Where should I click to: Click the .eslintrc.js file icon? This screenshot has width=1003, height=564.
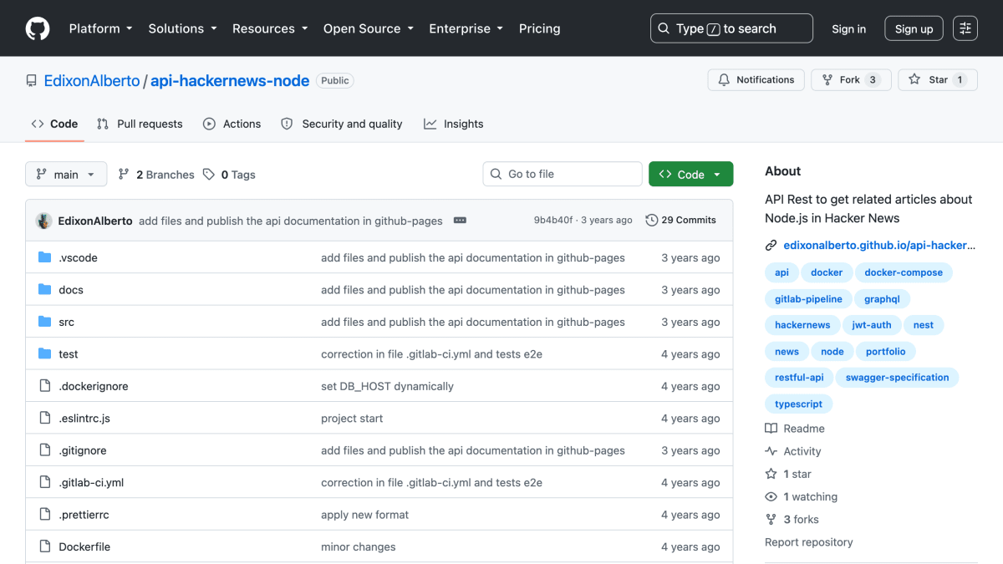point(45,419)
